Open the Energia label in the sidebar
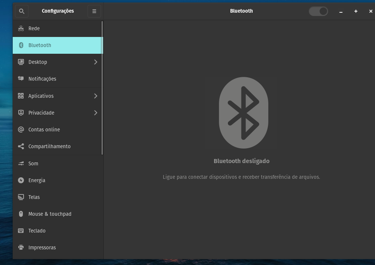 coord(37,180)
